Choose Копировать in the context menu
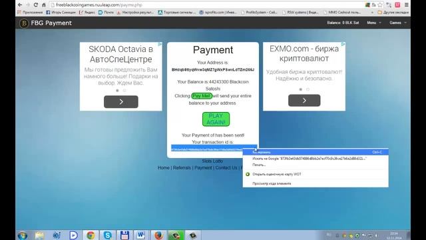Viewport: 426px width, 240px height. pos(316,152)
